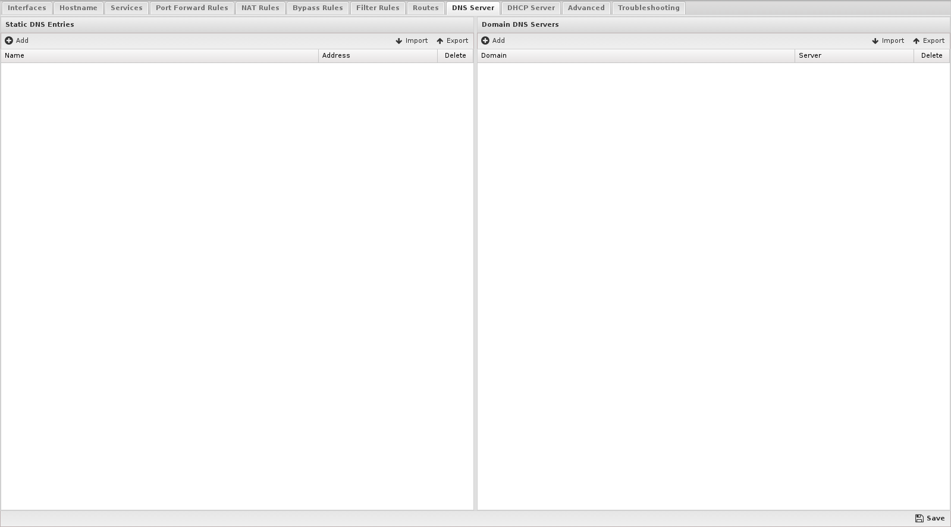The width and height of the screenshot is (951, 527).
Task: Import Static DNS Entries
Action: [x=412, y=40]
